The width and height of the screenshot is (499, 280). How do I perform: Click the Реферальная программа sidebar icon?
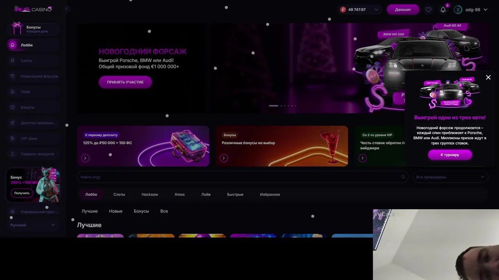[12, 212]
